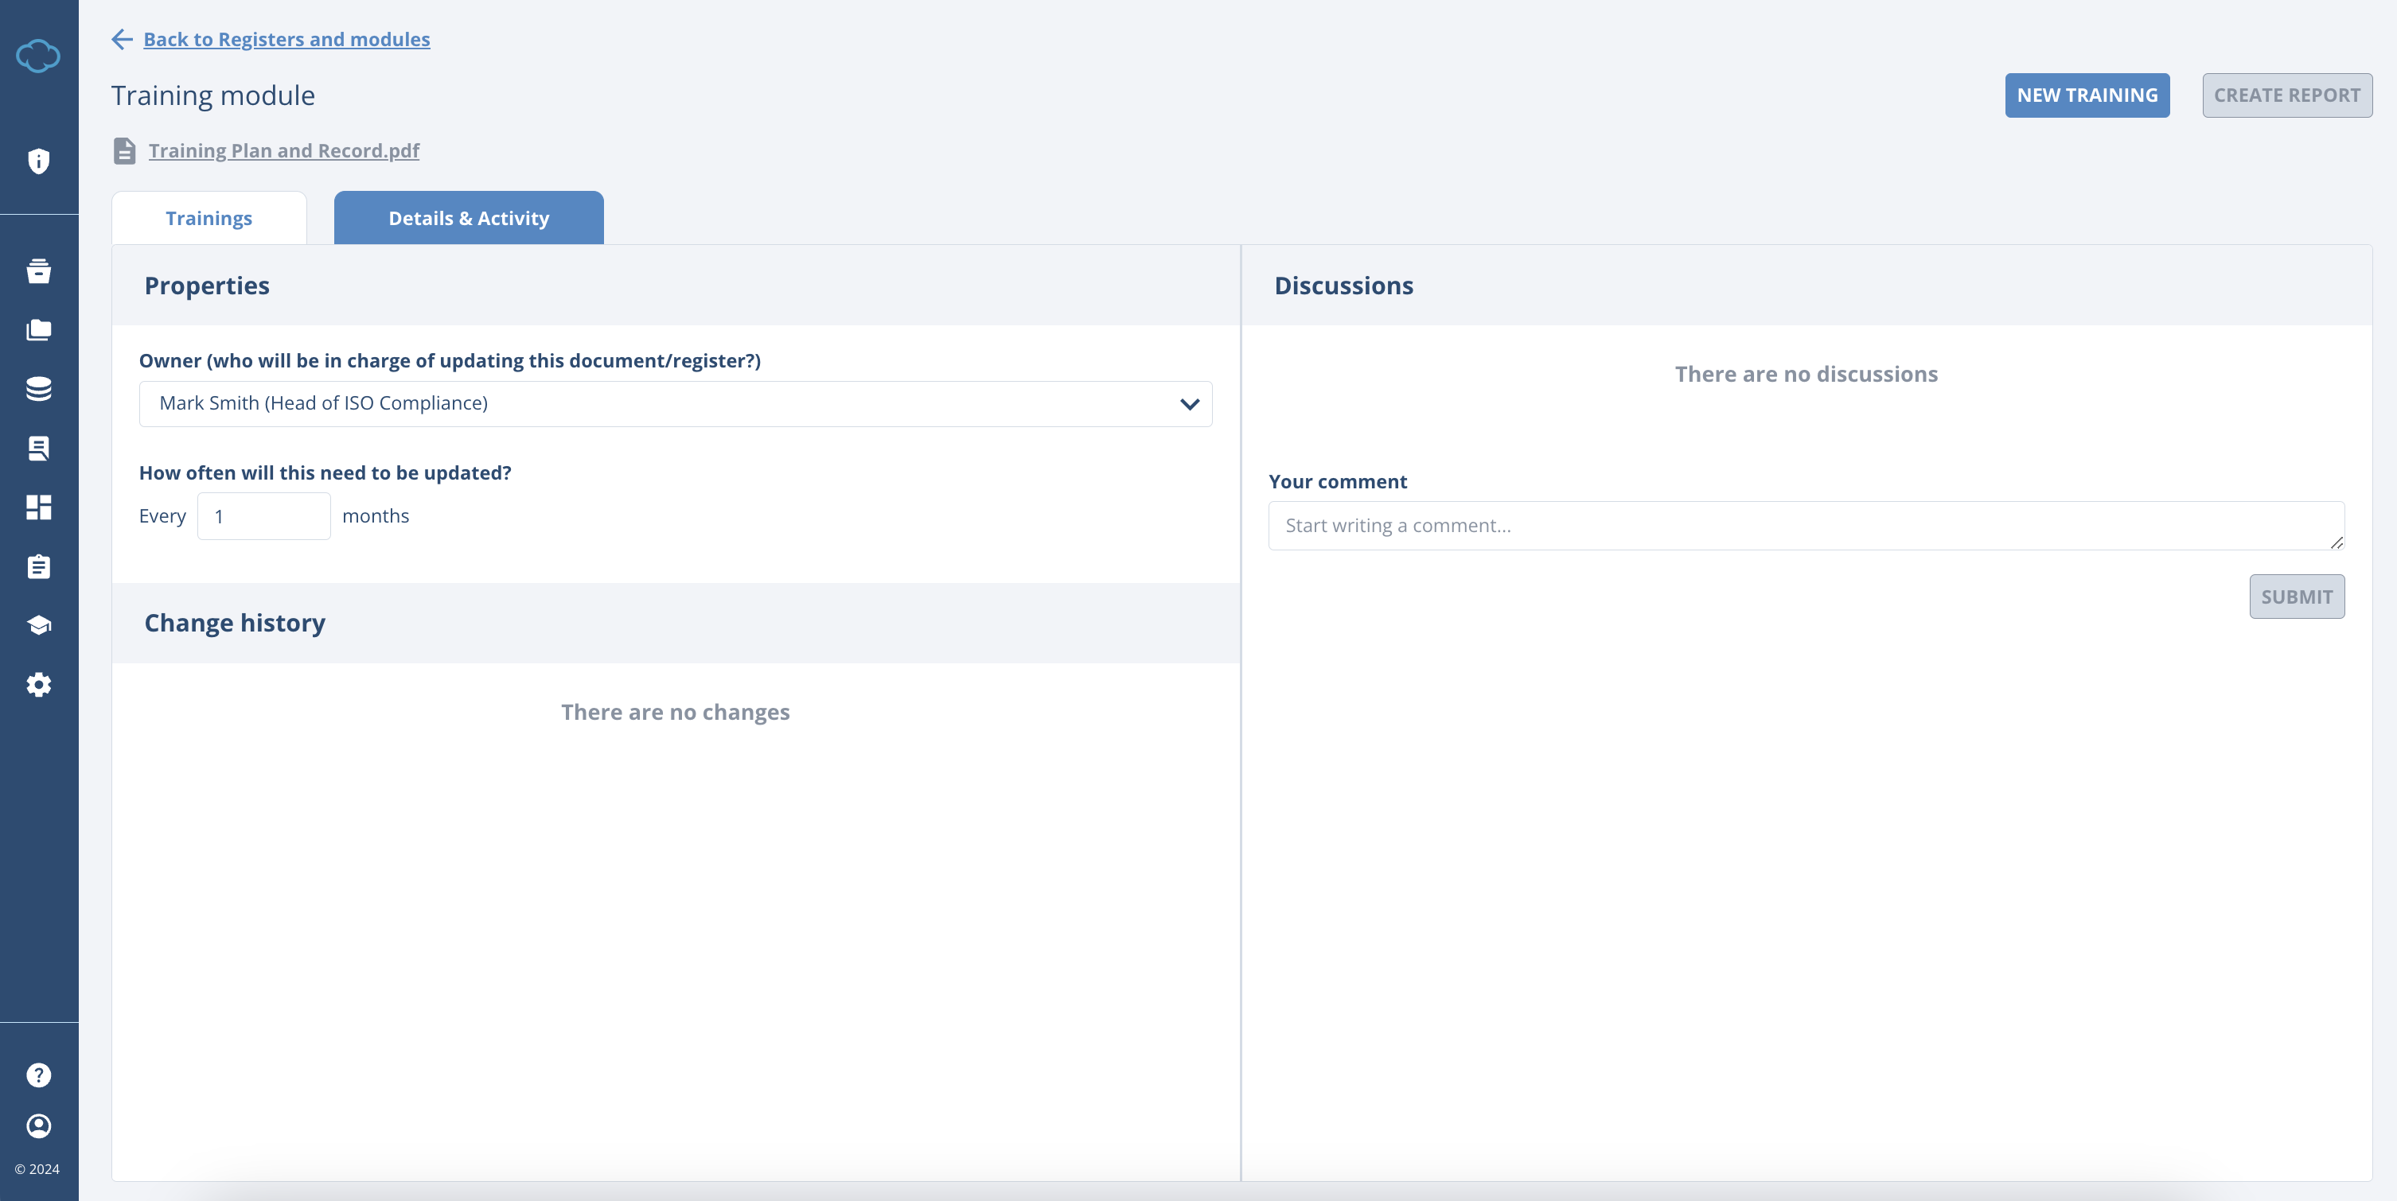Select the Details & Activity tab
The width and height of the screenshot is (2397, 1201).
[468, 218]
